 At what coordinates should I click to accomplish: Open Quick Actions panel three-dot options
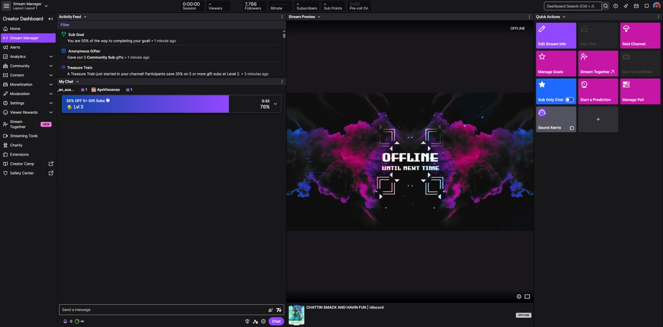[x=658, y=17]
